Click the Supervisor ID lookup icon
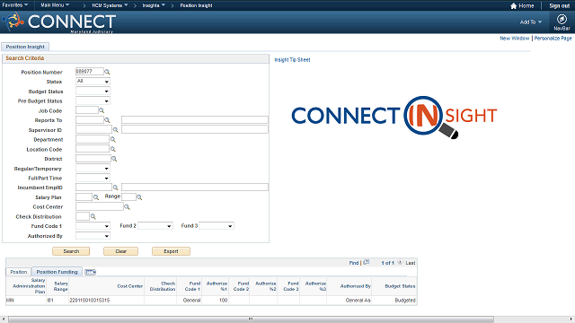The width and height of the screenshot is (575, 323). point(116,129)
